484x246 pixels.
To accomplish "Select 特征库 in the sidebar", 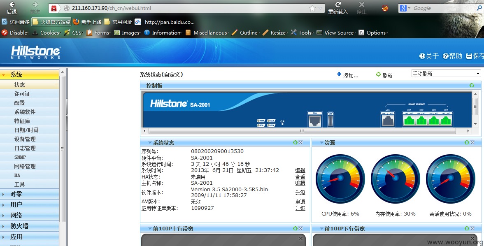I will pyautogui.click(x=29, y=121).
